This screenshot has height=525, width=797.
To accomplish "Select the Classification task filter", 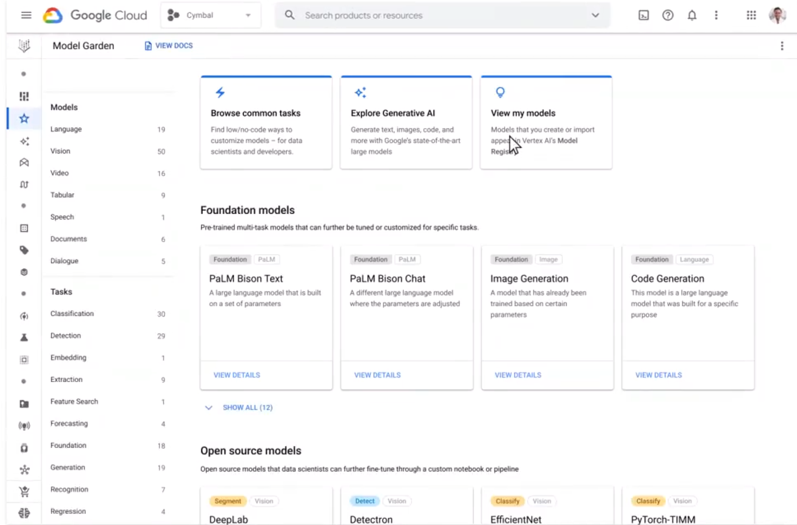I will (108, 314).
